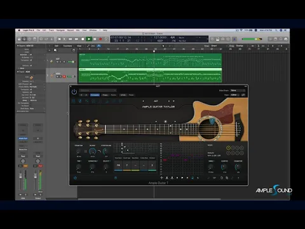The width and height of the screenshot is (305, 229).
Task: Open the Editors (scissors) button
Action: 51,39
